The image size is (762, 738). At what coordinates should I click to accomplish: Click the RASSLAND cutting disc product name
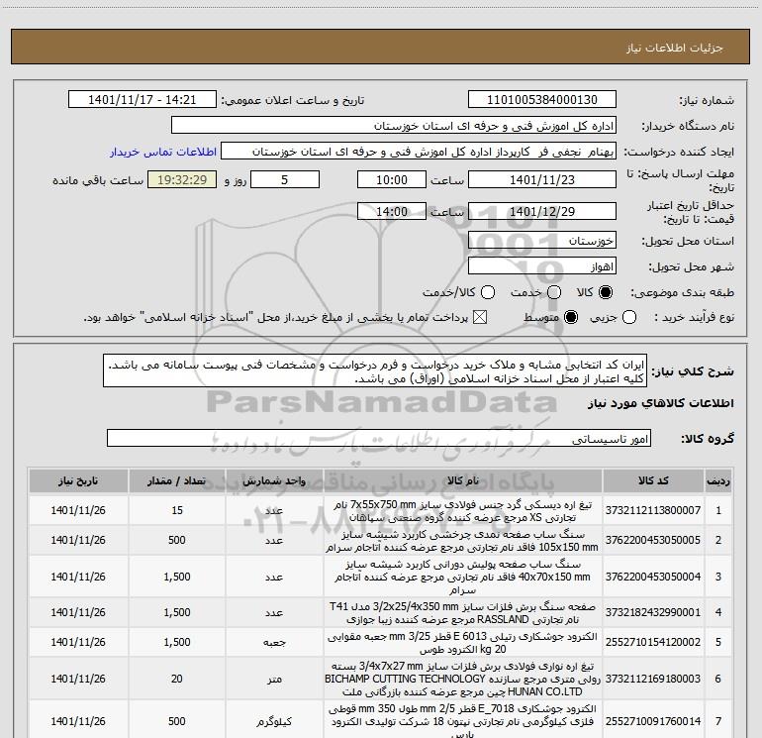(x=463, y=613)
